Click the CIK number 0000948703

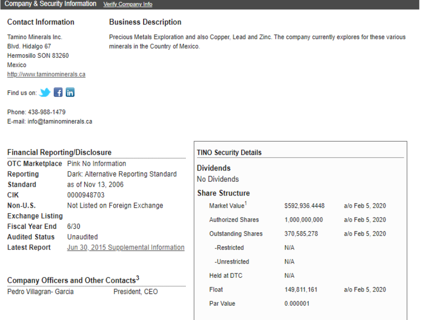click(x=86, y=195)
